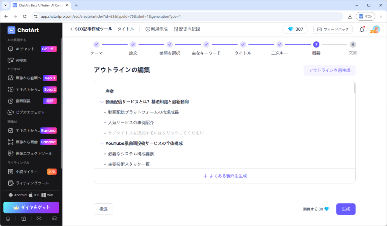Screen dimensions: 387x226
Task: Open the gift box icon in sidebar
Action: click(x=23, y=218)
